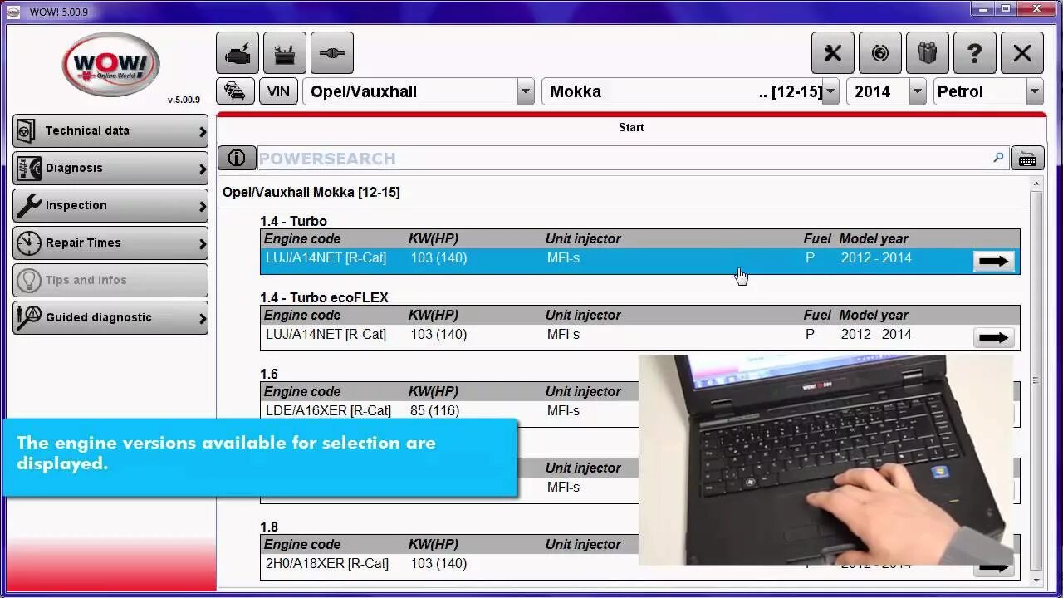Expand Diagnosis submenu arrow
Image resolution: width=1063 pixels, height=598 pixels.
[x=202, y=169]
